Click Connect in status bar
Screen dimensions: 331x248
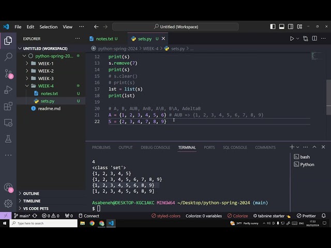(88, 216)
